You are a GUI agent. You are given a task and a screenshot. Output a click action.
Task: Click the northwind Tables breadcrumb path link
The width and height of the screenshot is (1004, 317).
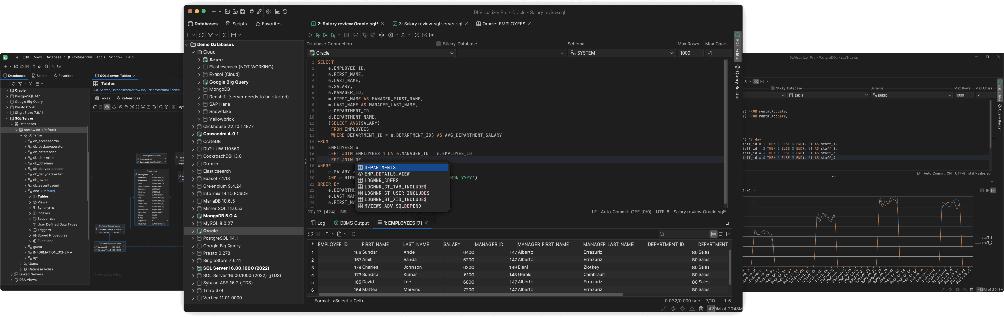(136, 90)
